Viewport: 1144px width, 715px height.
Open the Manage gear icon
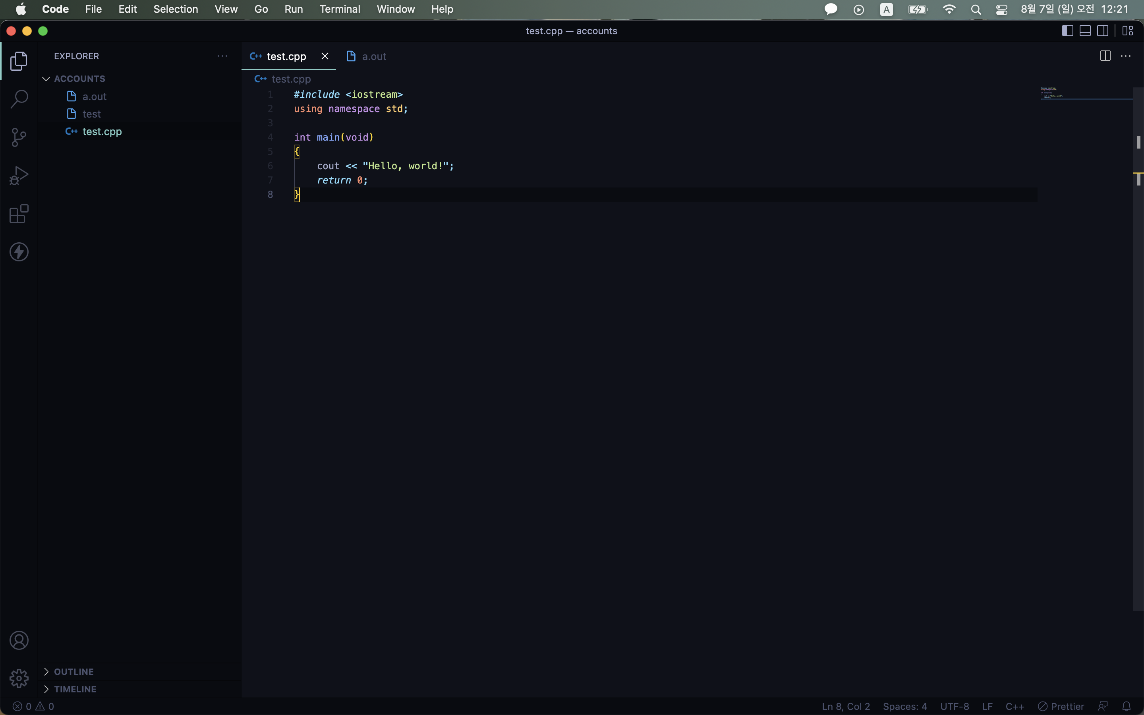pos(19,678)
